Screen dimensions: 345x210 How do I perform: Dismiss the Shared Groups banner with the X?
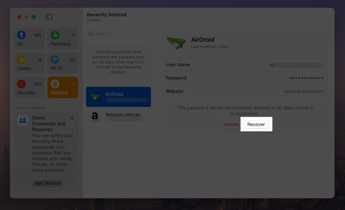pyautogui.click(x=72, y=117)
